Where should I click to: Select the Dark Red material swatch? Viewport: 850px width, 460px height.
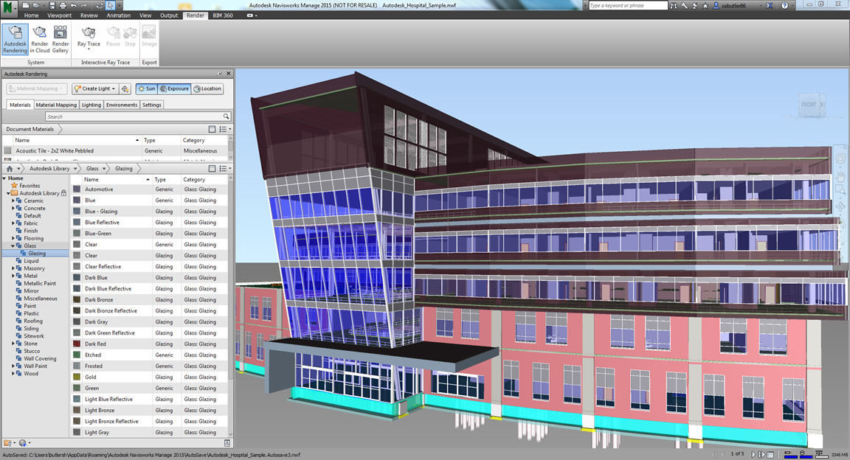77,344
